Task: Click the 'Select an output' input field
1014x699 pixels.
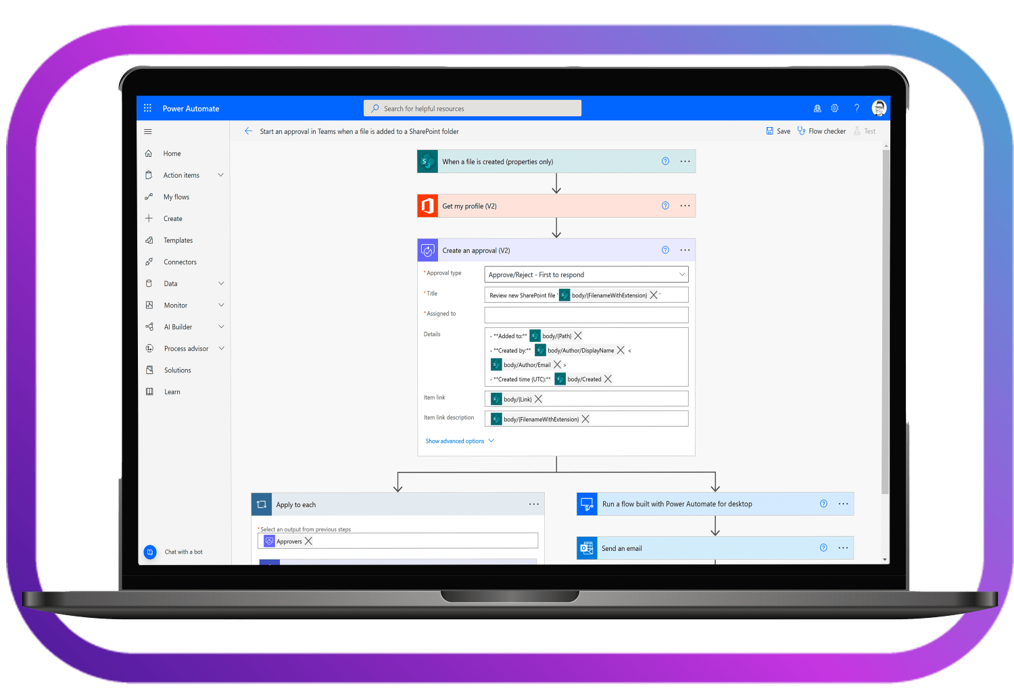Action: pos(397,541)
